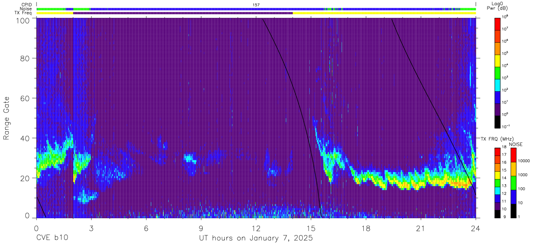The height and width of the screenshot is (247, 535).
Task: Click the Noise row label at top left
Action: [25, 9]
